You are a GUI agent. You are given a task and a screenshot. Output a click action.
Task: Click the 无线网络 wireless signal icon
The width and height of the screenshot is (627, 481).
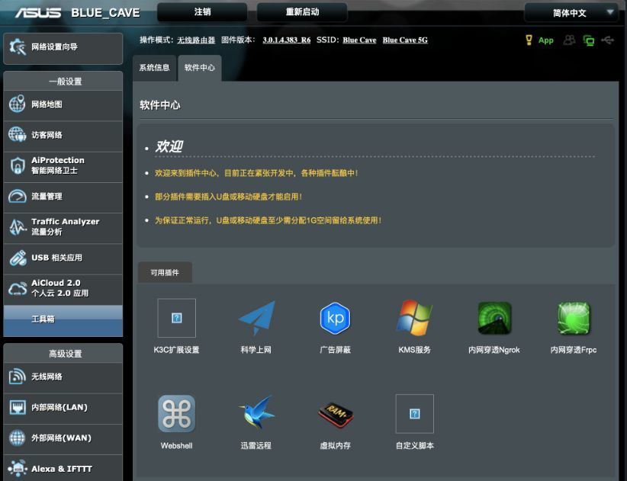tap(18, 377)
